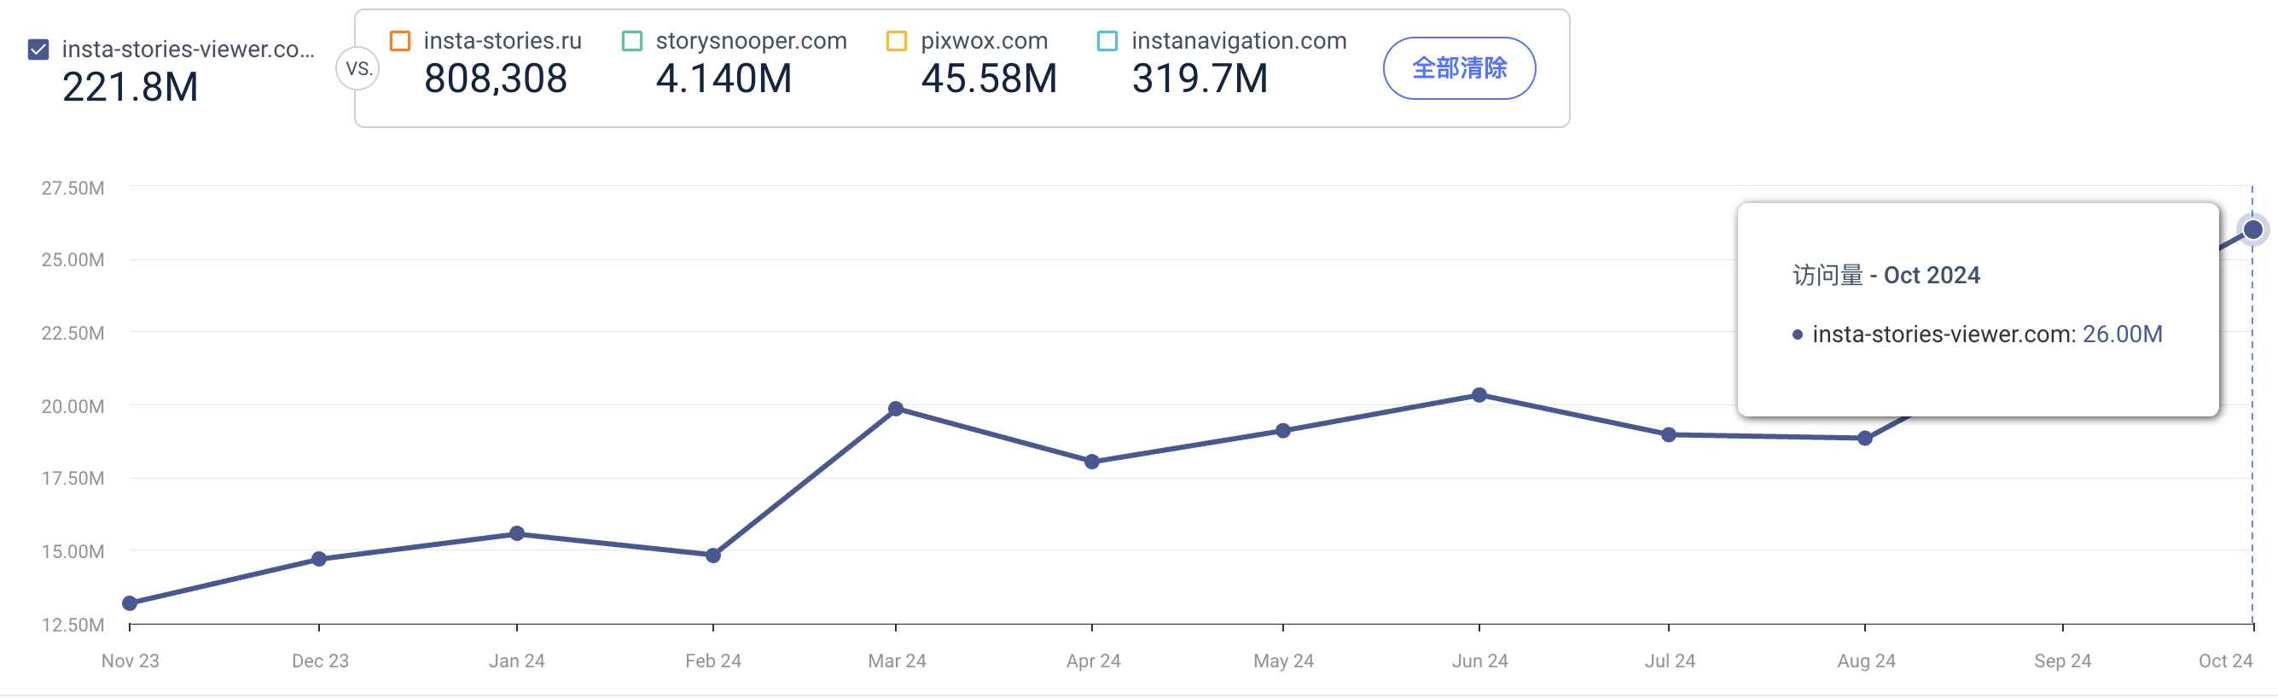Click the VS. comparison badge
This screenshot has width=2278, height=698.
click(x=358, y=68)
